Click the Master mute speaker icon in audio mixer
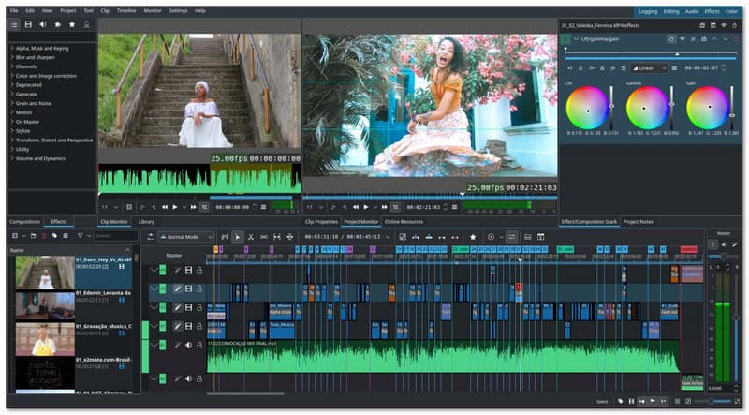Screen dimensions: 749x415 [x=723, y=245]
